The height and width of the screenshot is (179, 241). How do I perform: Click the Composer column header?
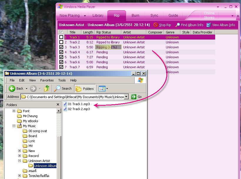tap(155, 32)
